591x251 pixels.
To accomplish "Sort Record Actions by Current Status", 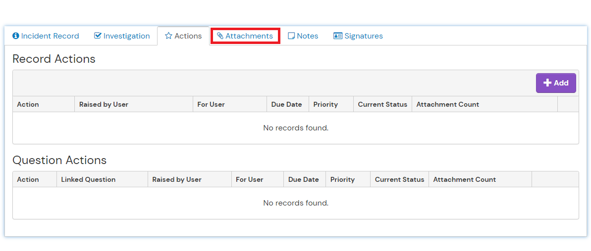I will pos(382,104).
